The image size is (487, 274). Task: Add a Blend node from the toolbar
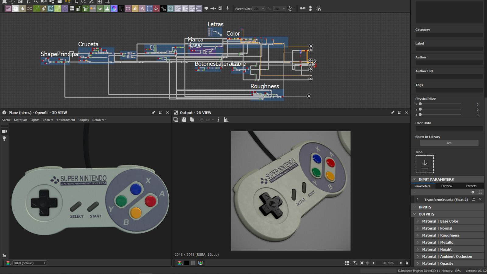pyautogui.click(x=15, y=9)
